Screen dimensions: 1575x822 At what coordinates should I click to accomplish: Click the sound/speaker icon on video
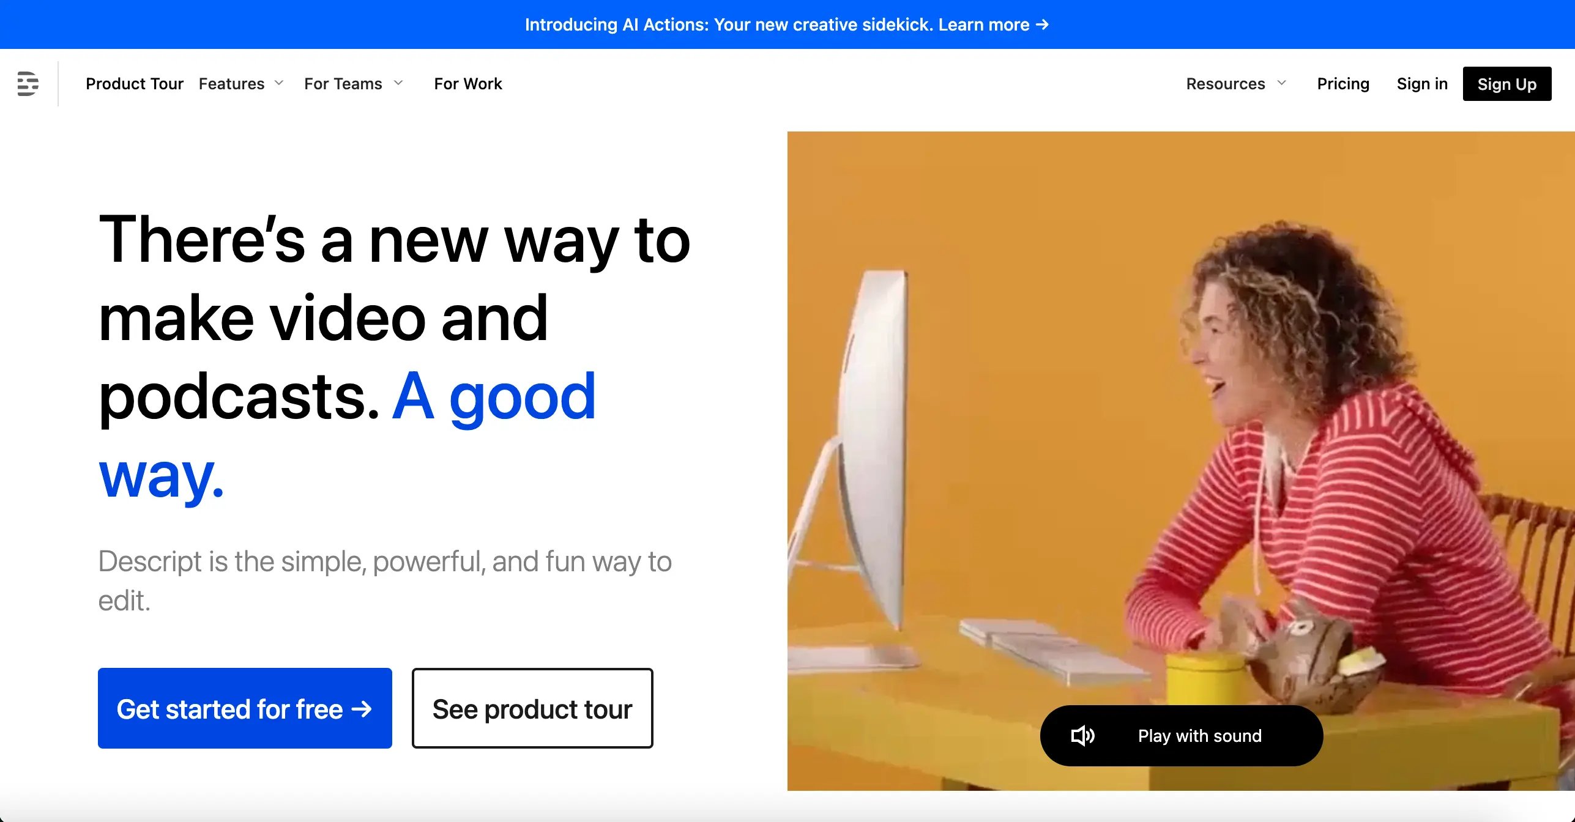[1082, 735]
